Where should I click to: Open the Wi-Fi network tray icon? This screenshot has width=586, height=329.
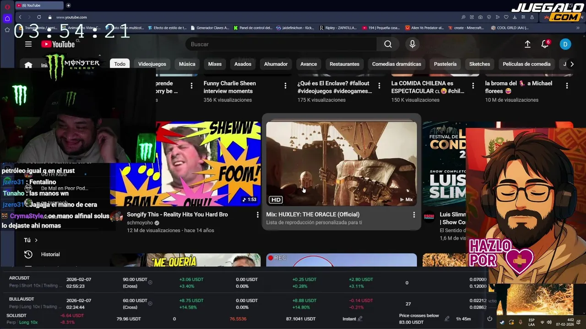[x=542, y=322]
